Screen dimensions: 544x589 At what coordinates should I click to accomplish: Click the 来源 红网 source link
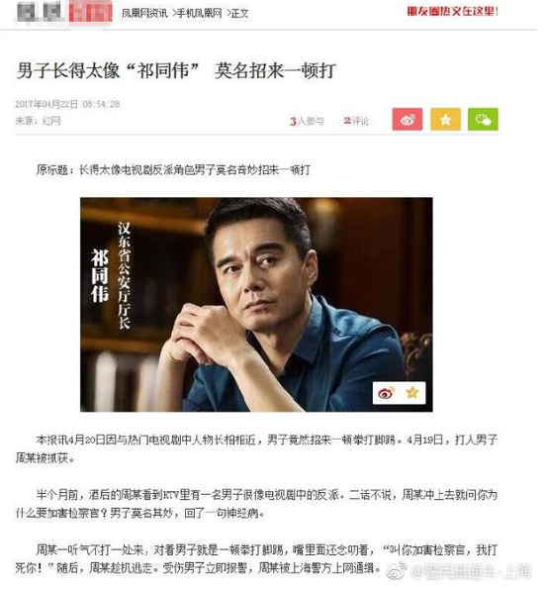coord(39,123)
